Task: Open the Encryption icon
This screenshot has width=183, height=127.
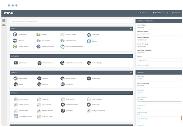Action: [63, 111]
